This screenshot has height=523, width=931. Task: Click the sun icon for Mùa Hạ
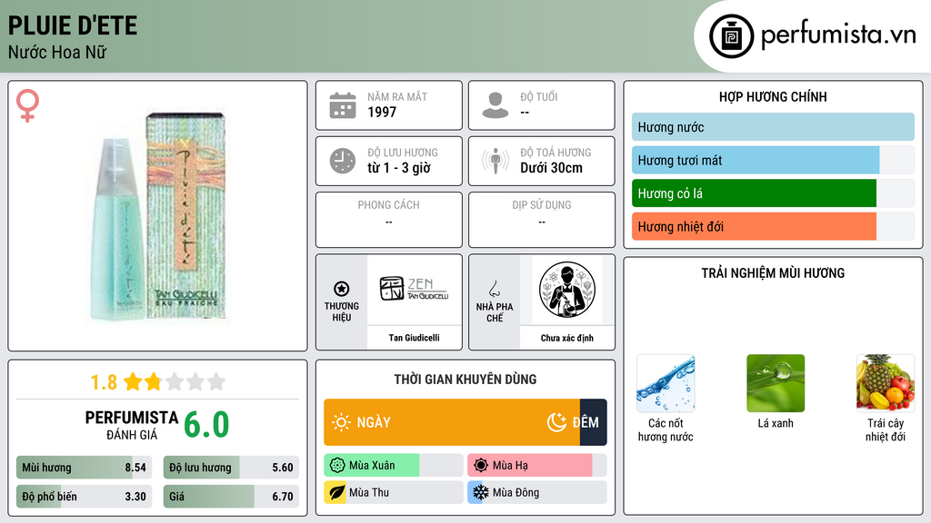click(481, 466)
